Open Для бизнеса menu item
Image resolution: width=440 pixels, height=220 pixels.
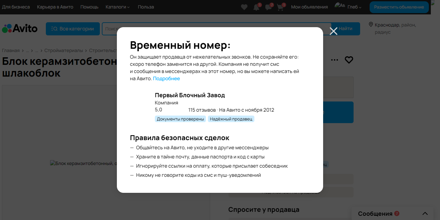pyautogui.click(x=16, y=7)
